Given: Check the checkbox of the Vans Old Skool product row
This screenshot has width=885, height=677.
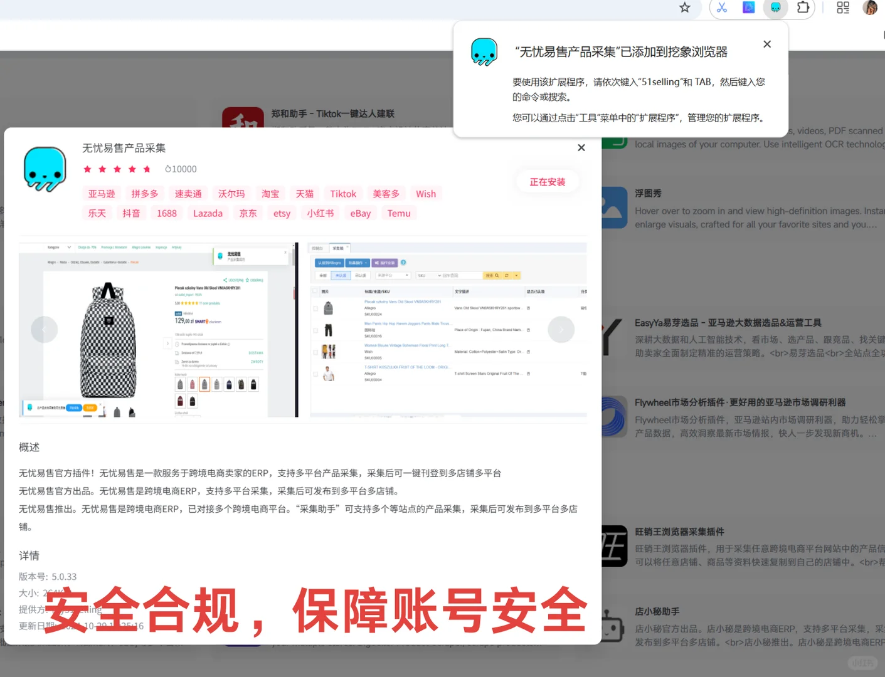Looking at the screenshot, I should 314,308.
